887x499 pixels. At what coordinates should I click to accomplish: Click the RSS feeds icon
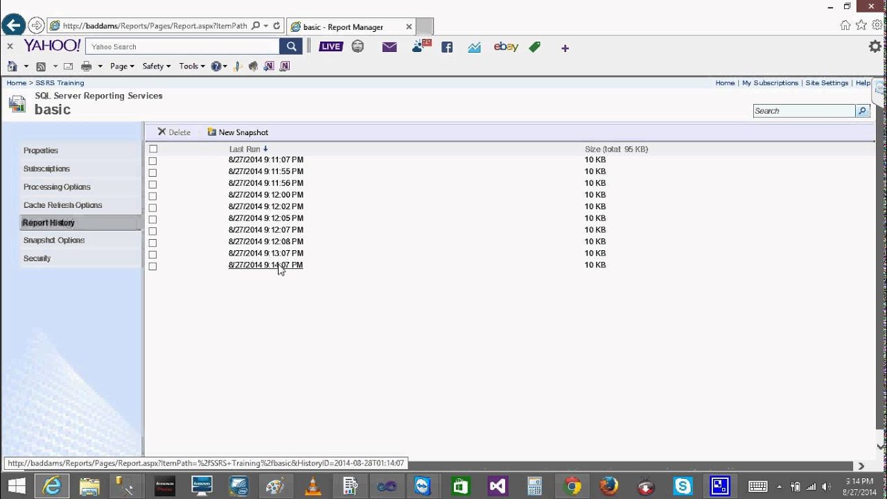pos(41,67)
